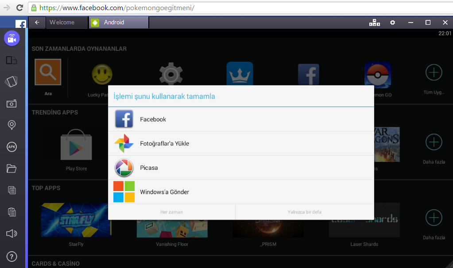The height and width of the screenshot is (268, 453).
Task: Click the Her zaman button
Action: (172, 212)
